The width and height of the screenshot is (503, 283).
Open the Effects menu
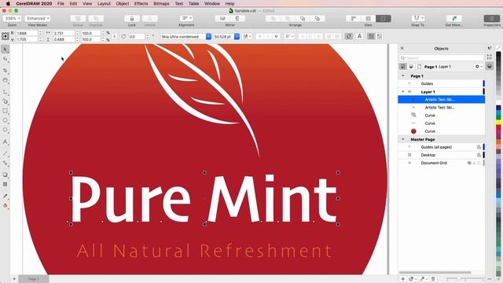[141, 3]
